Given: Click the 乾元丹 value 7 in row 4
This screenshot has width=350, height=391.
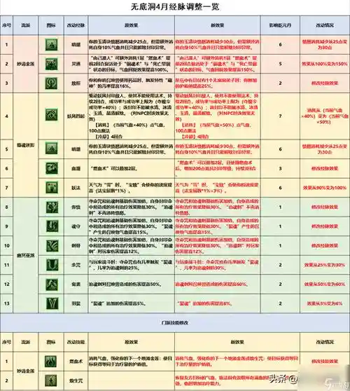Looking at the screenshot, I should point(280,116).
